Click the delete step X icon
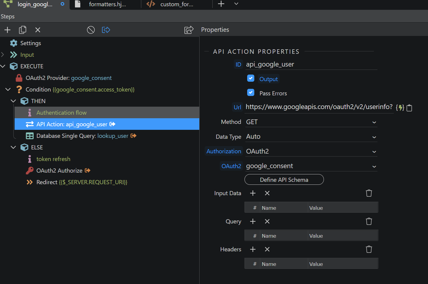This screenshot has height=284, width=428. (x=38, y=30)
